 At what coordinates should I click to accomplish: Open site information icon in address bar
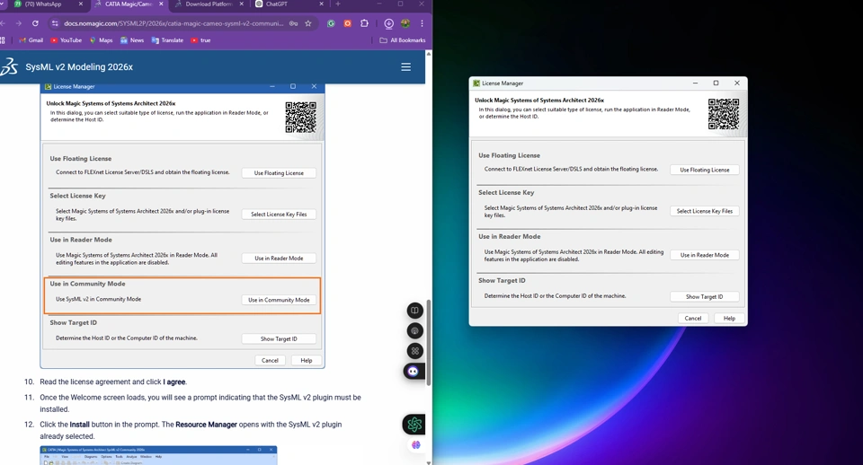tap(55, 23)
